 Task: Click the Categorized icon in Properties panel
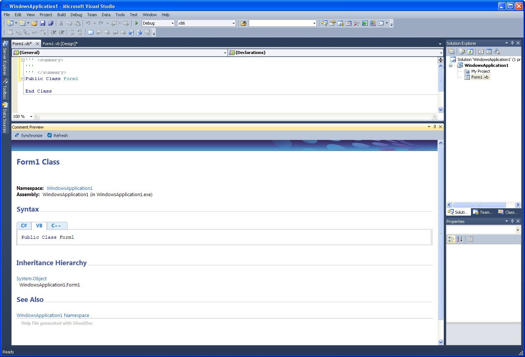(451, 239)
